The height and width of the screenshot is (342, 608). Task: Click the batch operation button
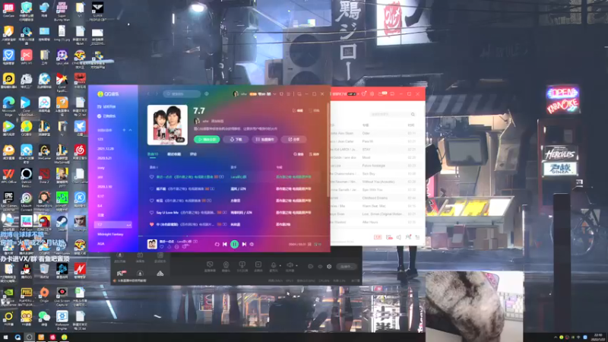264,139
